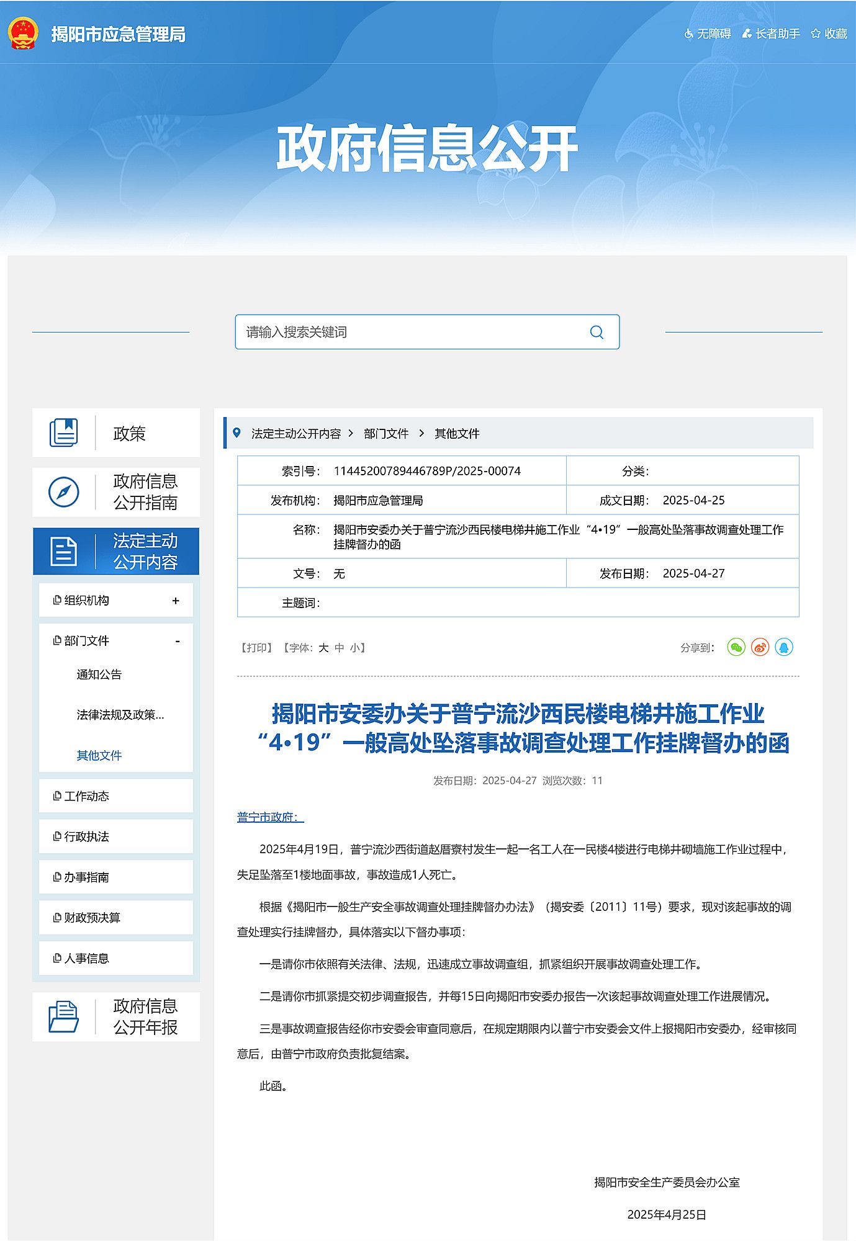The height and width of the screenshot is (1241, 856).
Task: Open 办事指南 sidebar item
Action: [x=116, y=877]
